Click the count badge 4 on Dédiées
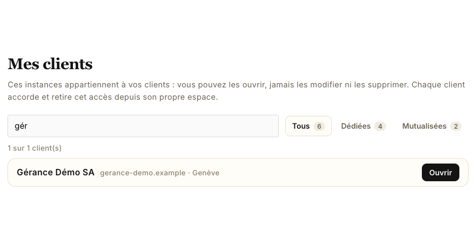 380,127
